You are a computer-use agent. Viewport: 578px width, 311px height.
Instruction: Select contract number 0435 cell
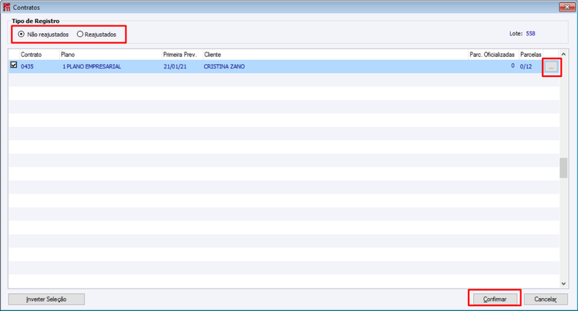pos(27,67)
